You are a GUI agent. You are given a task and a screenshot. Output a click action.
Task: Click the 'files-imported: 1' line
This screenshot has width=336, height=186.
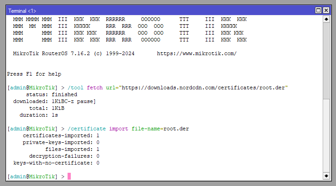72,150
